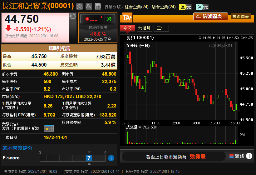Click the 盤路 label
The height and width of the screenshot is (175, 256).
pos(239,156)
